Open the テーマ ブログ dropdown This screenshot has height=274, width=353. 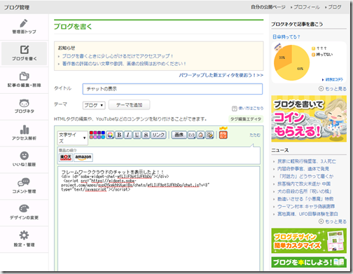94,105
